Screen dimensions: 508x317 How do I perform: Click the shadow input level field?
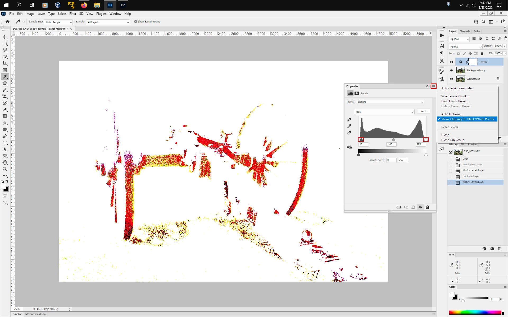point(363,144)
